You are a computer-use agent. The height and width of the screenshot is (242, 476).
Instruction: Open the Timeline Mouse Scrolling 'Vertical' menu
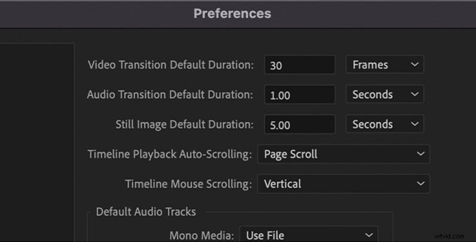pos(343,184)
